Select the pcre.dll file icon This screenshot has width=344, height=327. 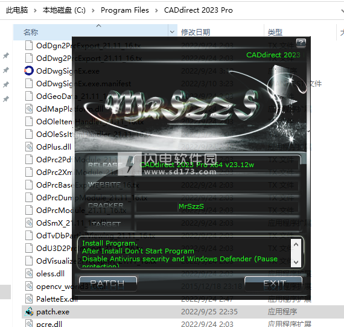29,323
